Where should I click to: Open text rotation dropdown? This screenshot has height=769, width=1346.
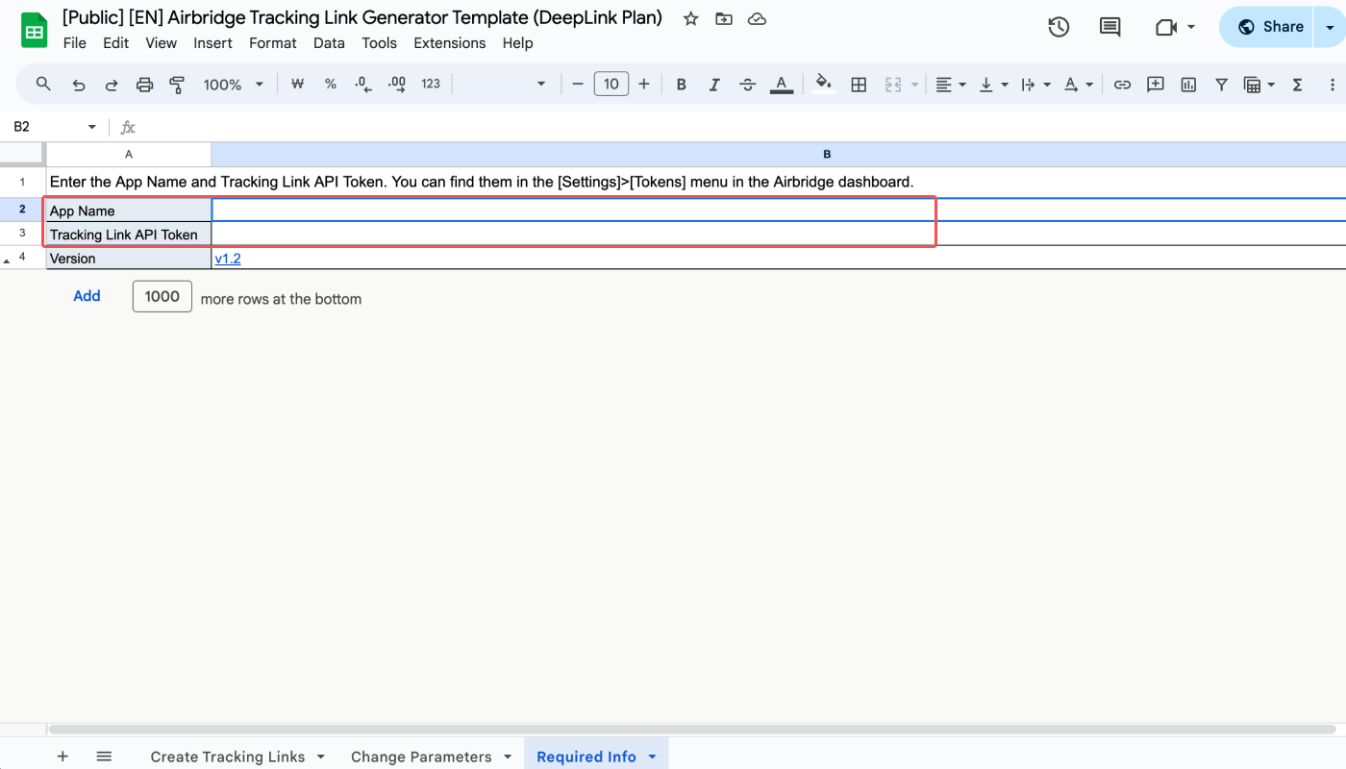[1078, 85]
